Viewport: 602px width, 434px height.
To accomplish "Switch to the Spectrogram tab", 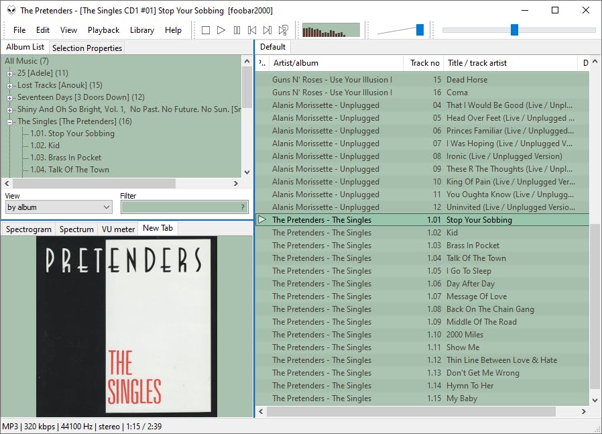I will (x=29, y=229).
